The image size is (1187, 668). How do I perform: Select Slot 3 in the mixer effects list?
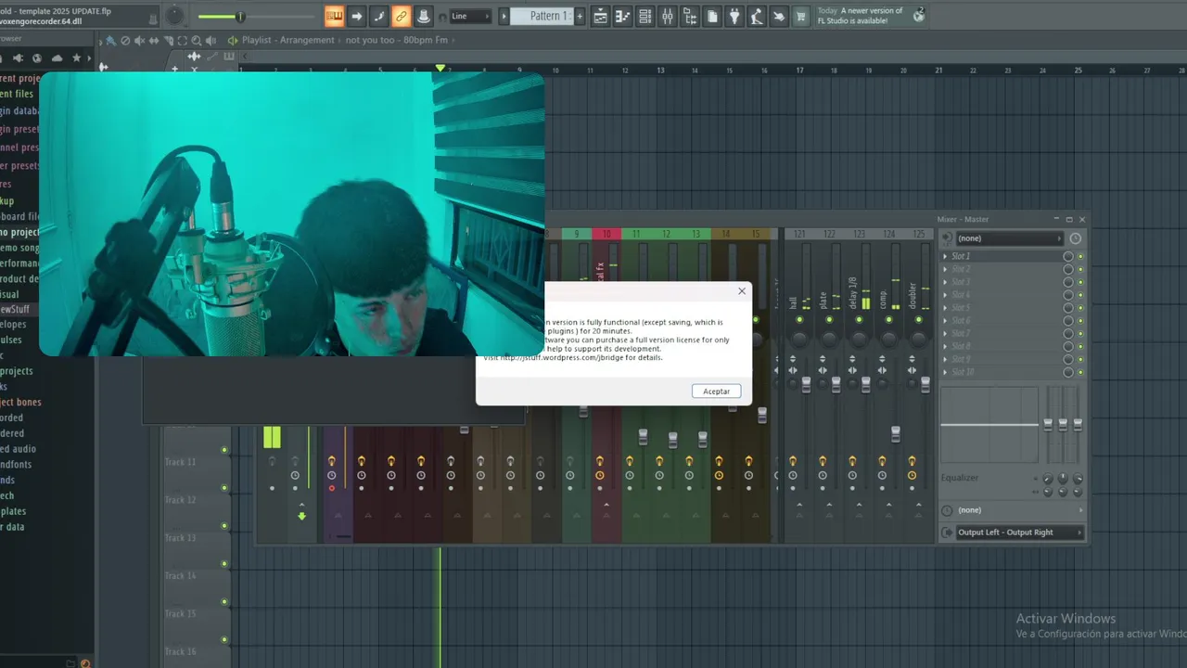[961, 282]
